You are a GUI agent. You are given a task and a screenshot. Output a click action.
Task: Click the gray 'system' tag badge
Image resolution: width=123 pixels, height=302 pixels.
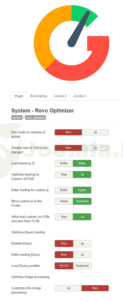click(17, 117)
